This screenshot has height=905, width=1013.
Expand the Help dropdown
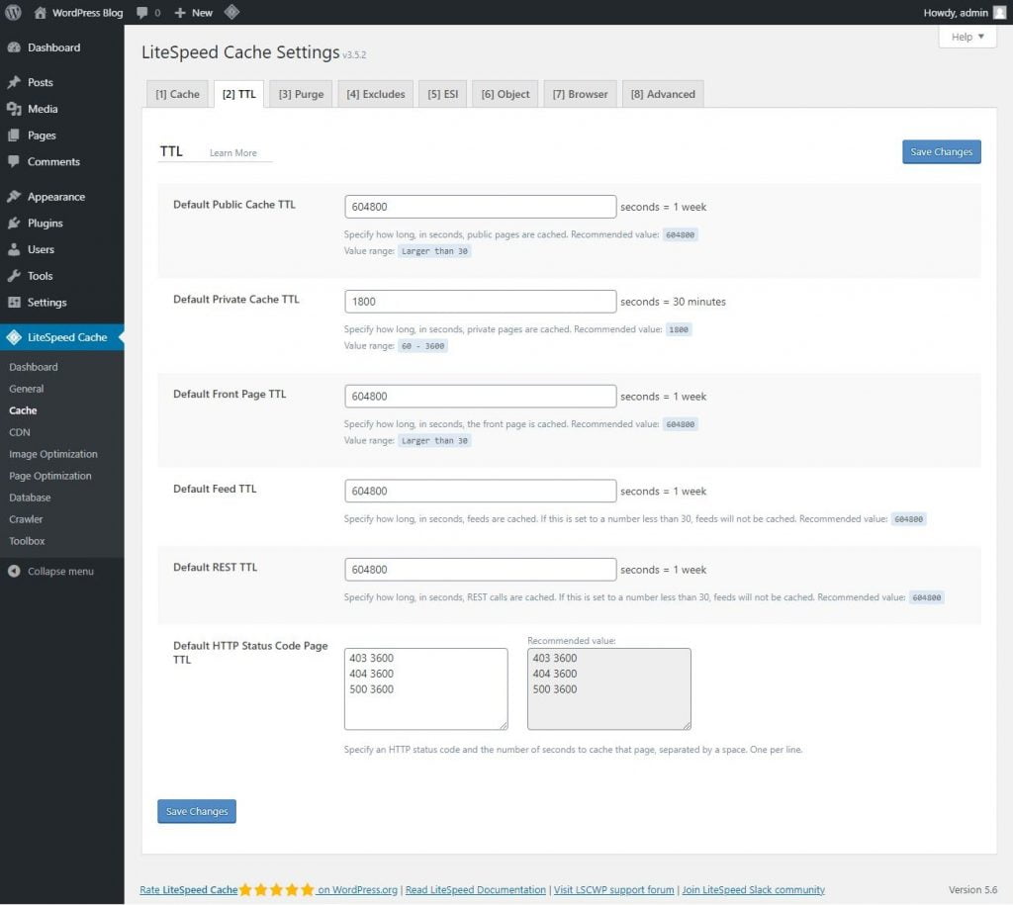(x=967, y=37)
